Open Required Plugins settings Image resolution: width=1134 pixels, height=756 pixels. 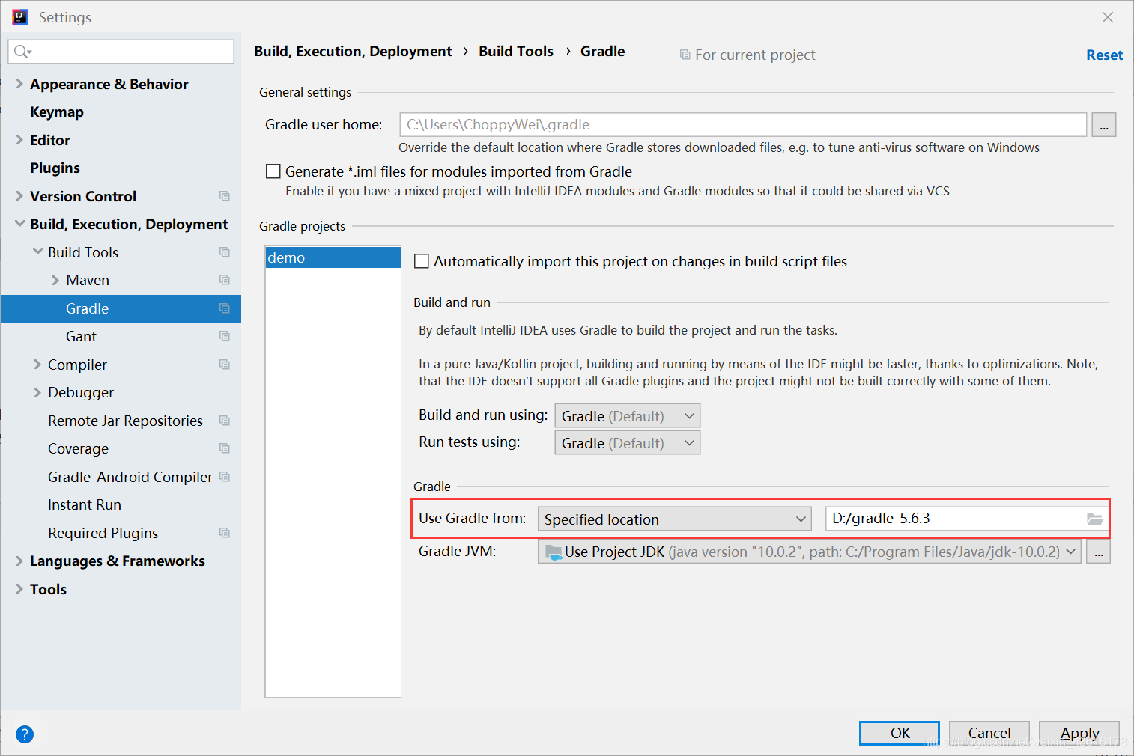103,533
